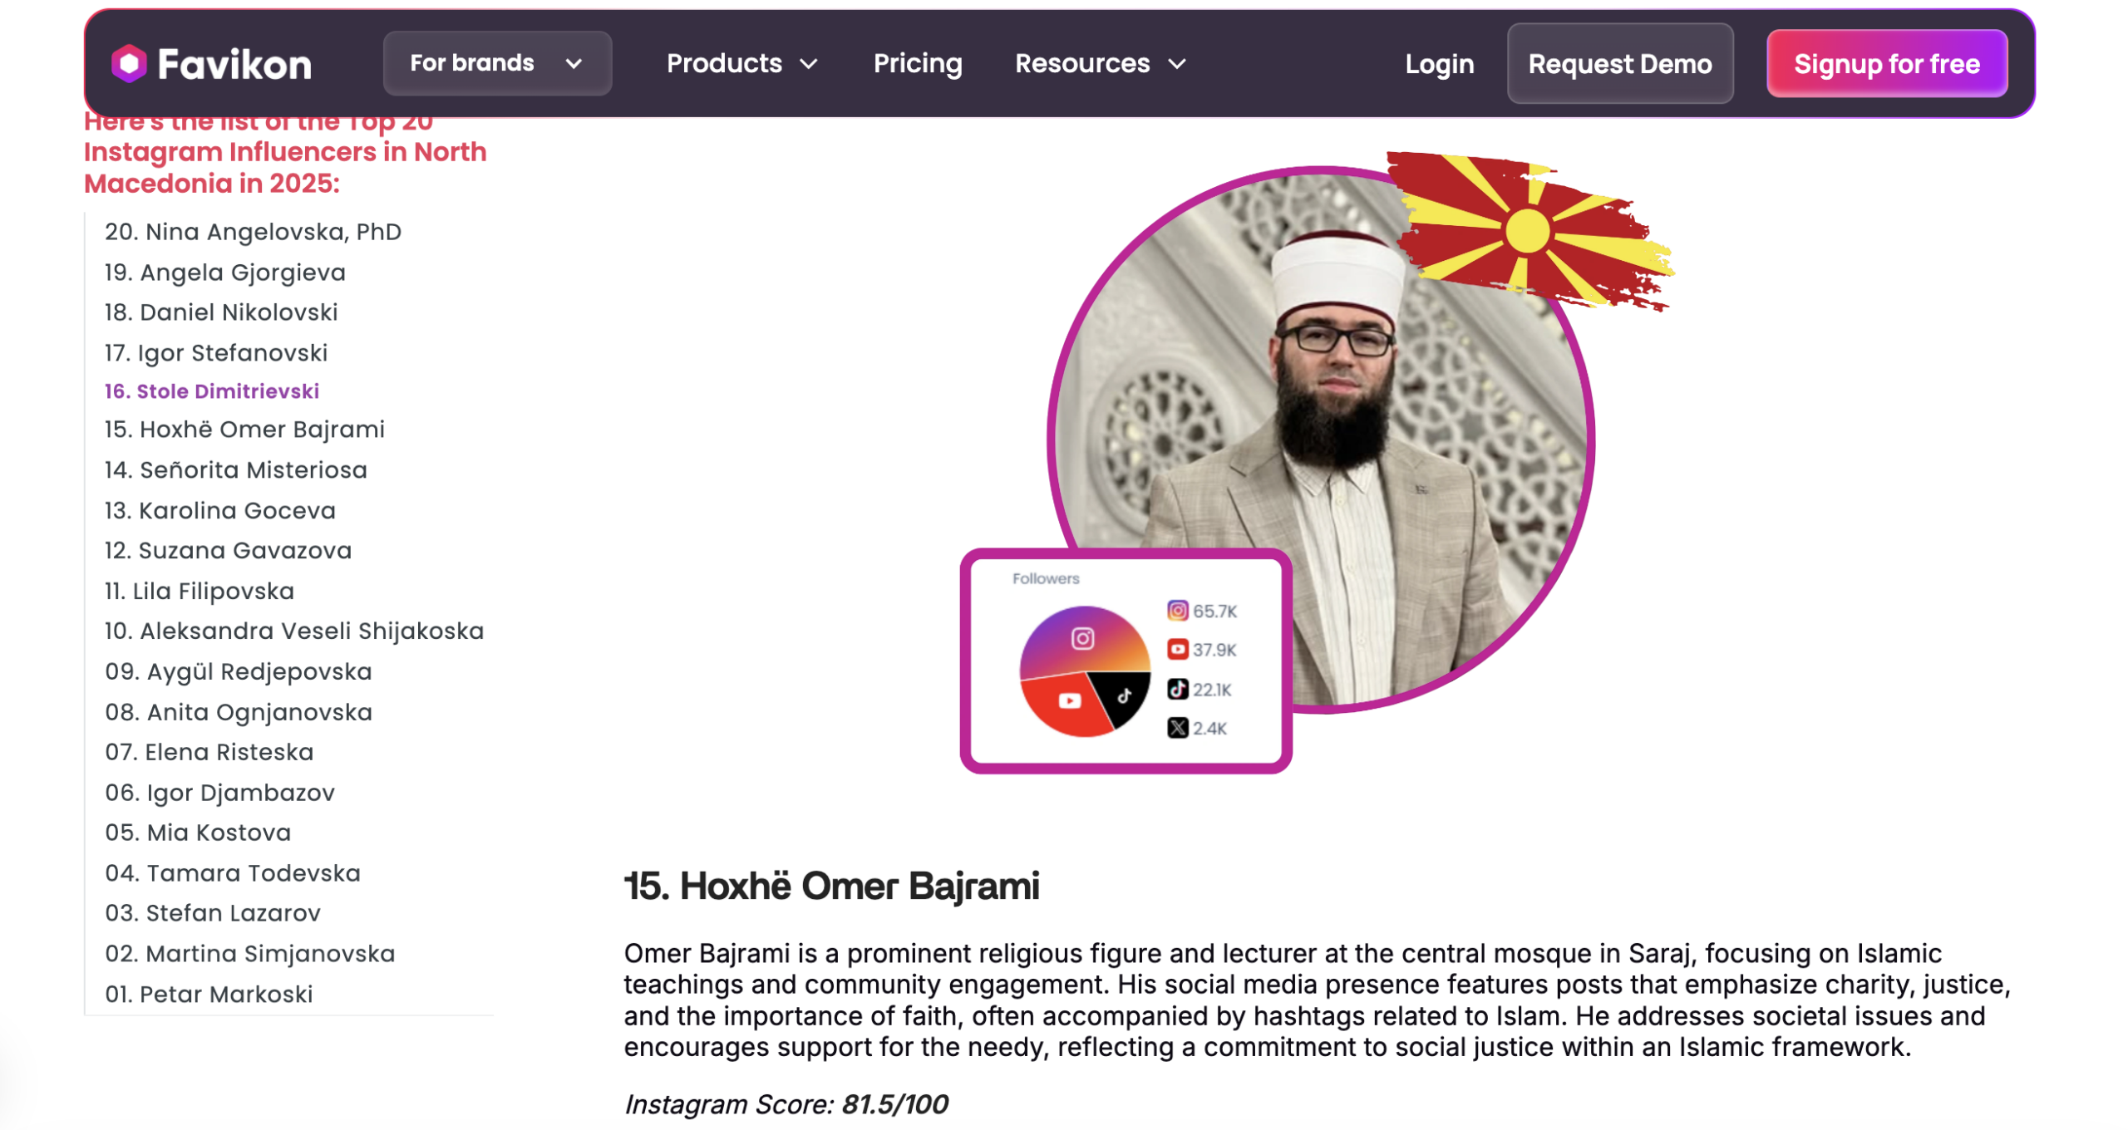Click the Instagram icon beside 65.7K
2128x1130 pixels.
point(1176,610)
